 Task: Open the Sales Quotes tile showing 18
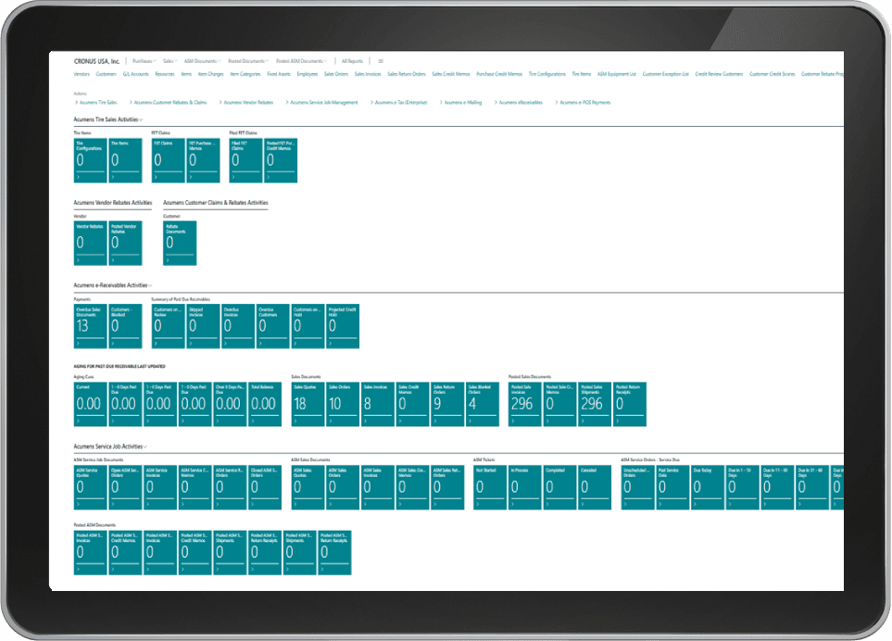[308, 404]
